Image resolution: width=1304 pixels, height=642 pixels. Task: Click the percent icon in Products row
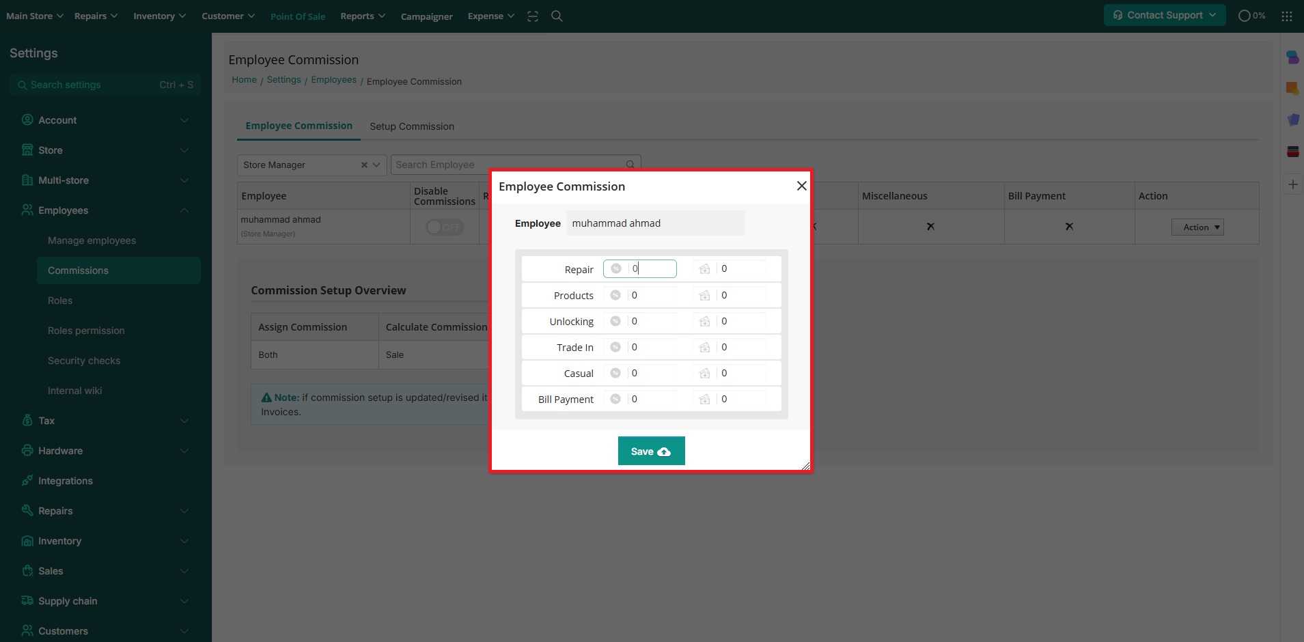[615, 295]
